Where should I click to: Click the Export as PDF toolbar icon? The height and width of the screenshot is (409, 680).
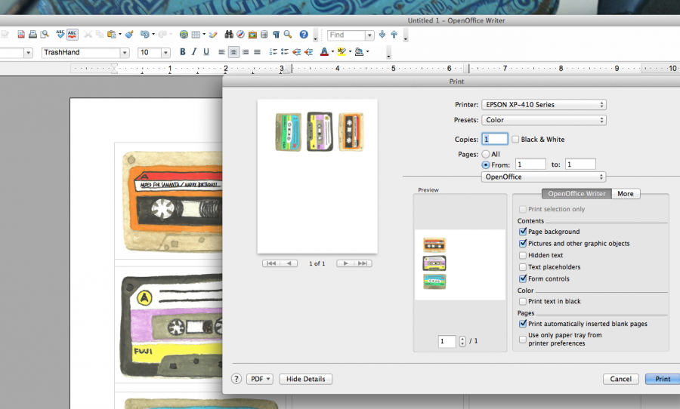(21, 35)
